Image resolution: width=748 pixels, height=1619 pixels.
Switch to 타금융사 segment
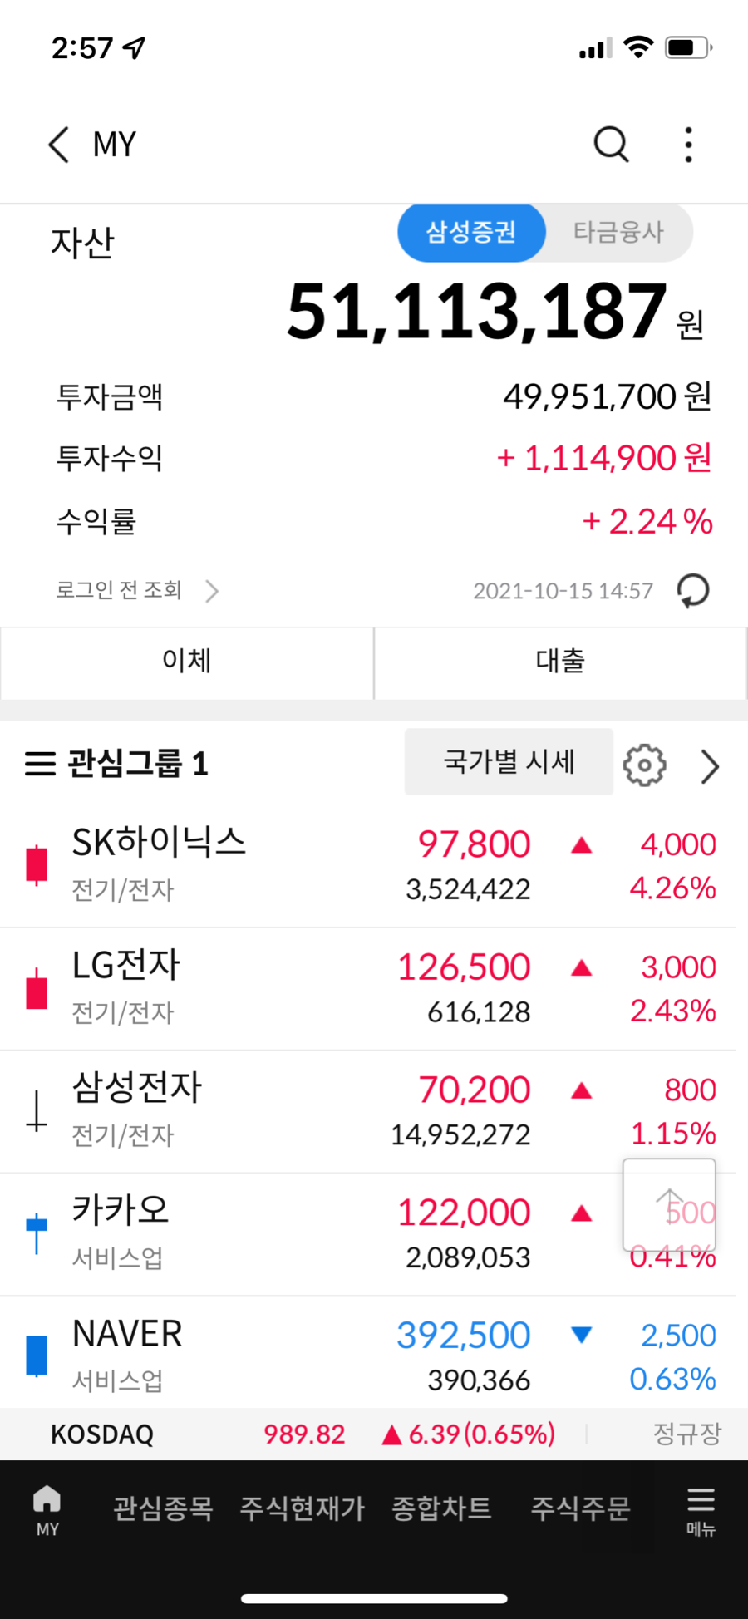tap(618, 232)
